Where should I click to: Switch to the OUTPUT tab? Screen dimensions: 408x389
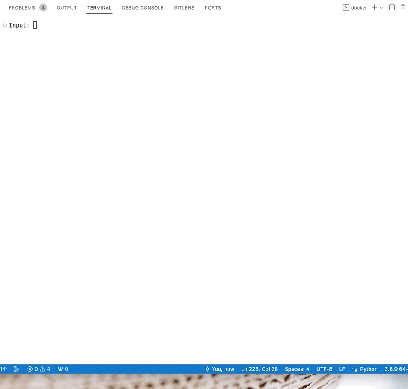pyautogui.click(x=66, y=8)
